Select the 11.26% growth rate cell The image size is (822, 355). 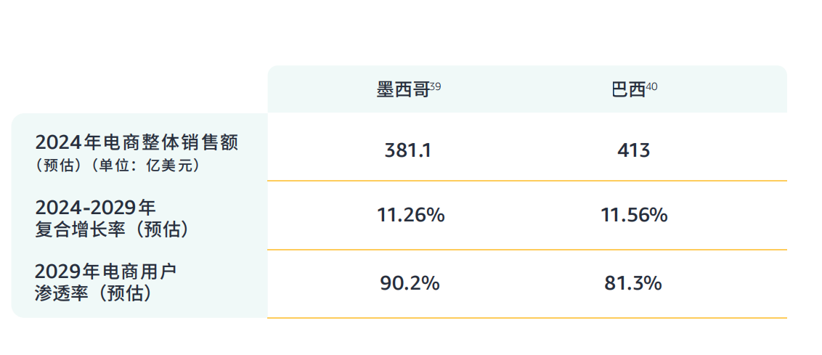pyautogui.click(x=410, y=216)
